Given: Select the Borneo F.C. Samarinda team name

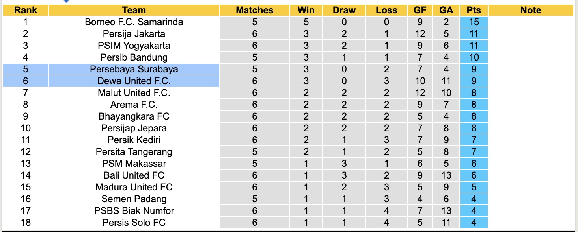Looking at the screenshot, I should click(134, 22).
